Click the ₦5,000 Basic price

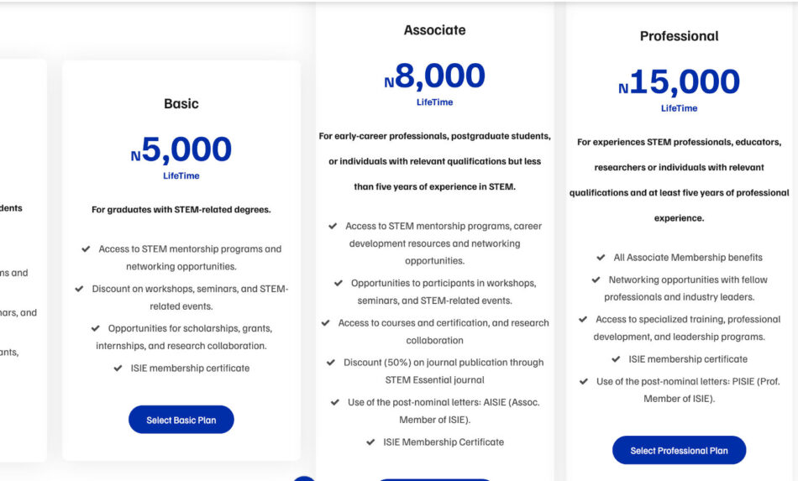click(x=181, y=150)
